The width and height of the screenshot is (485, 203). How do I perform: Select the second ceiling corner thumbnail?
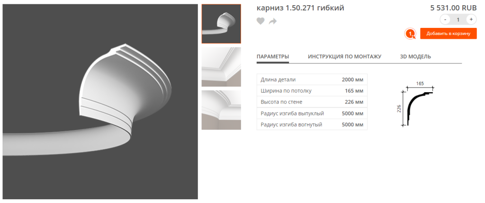pyautogui.click(x=221, y=67)
